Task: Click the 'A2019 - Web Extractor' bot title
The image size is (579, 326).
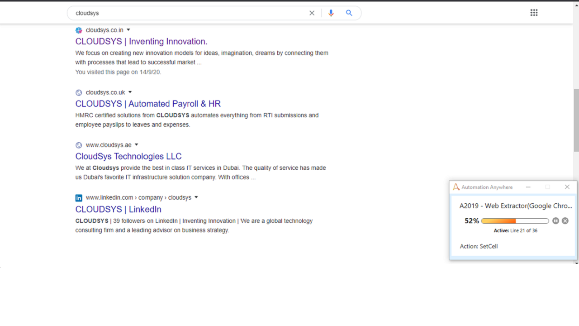Action: pos(516,206)
